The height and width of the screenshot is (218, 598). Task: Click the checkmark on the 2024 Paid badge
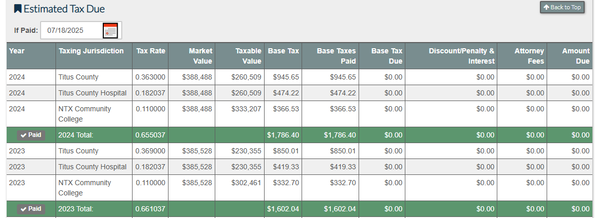point(24,135)
